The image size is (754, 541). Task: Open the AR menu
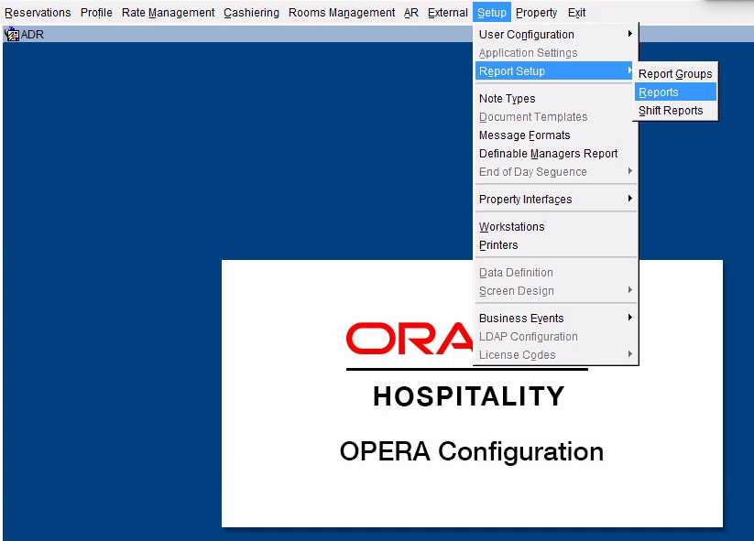coord(411,13)
